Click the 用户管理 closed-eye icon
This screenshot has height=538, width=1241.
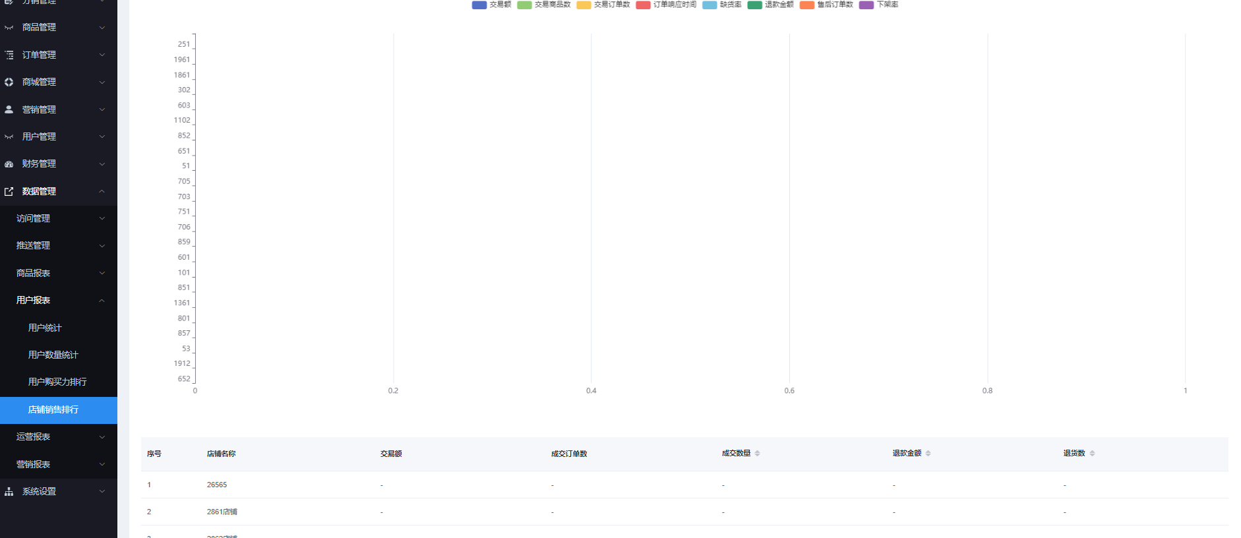tap(9, 137)
